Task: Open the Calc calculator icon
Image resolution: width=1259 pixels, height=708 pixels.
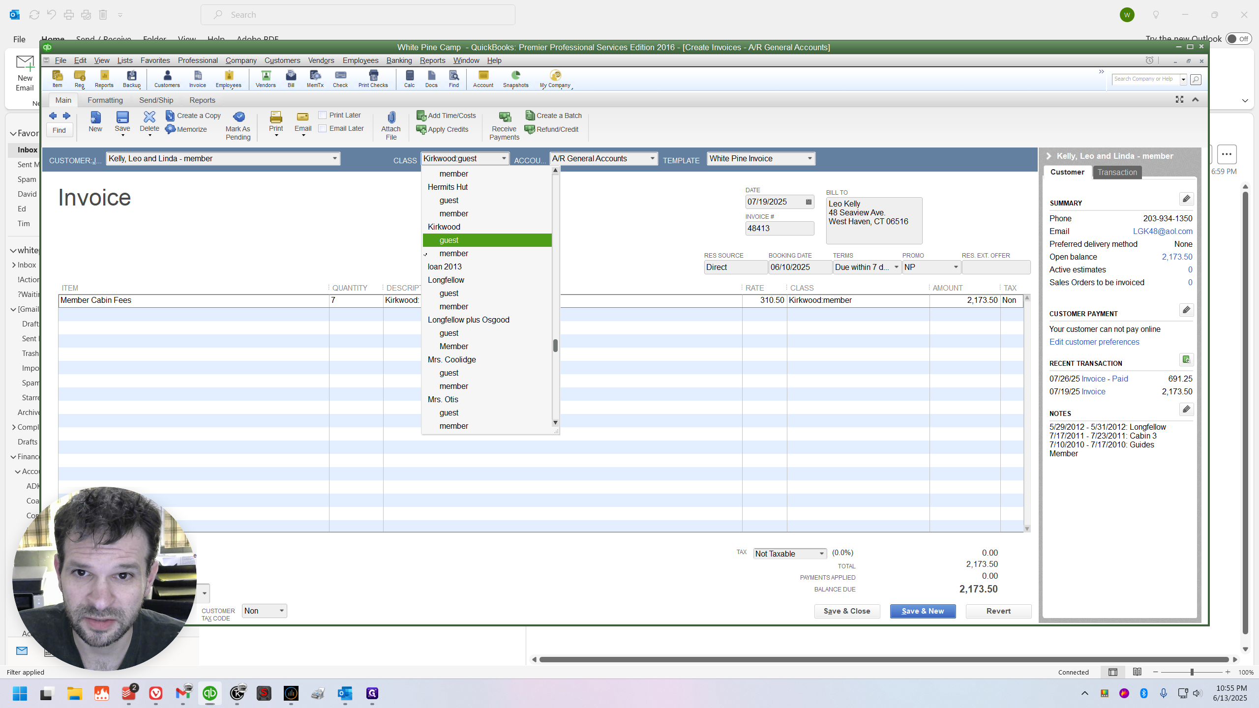Action: 410,79
